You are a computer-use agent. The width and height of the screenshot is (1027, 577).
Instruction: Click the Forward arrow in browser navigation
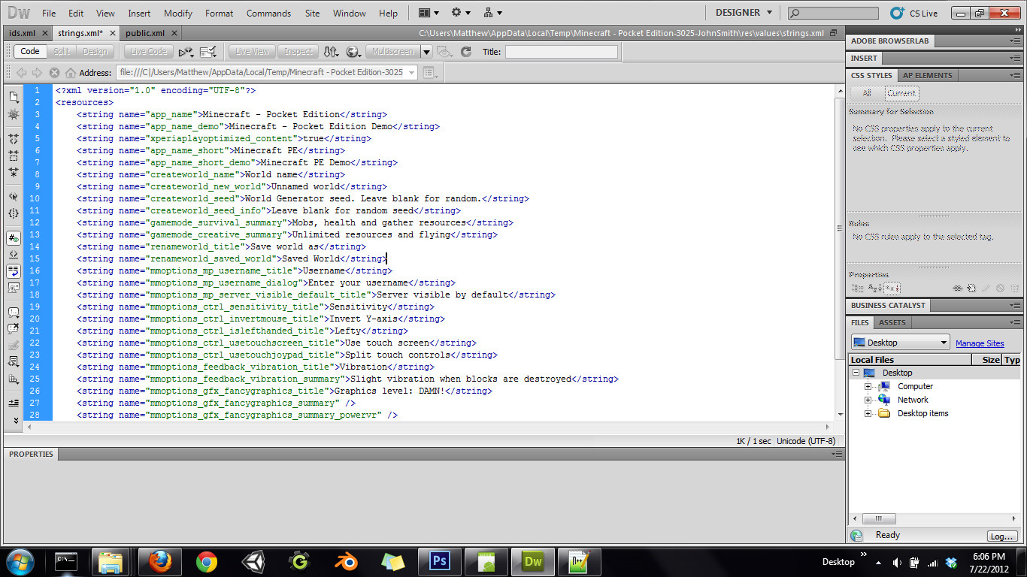pos(37,73)
